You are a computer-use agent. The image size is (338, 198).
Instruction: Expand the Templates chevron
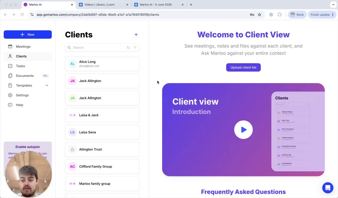pos(47,86)
